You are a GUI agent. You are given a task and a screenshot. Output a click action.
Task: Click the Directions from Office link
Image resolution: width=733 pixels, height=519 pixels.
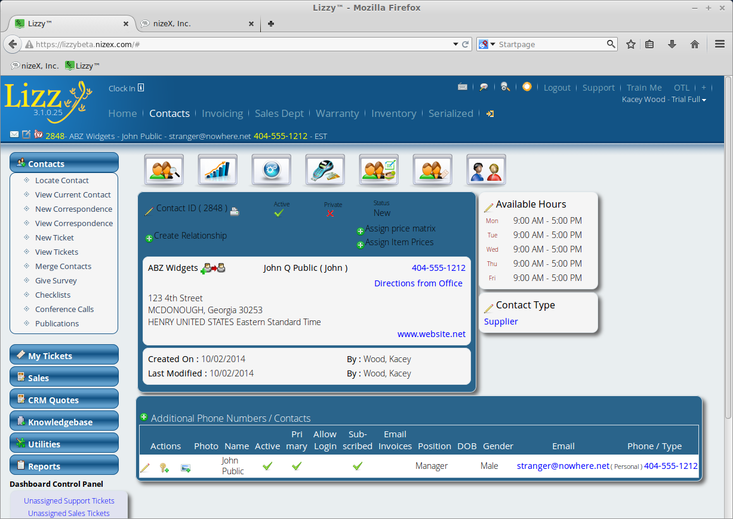pos(418,283)
